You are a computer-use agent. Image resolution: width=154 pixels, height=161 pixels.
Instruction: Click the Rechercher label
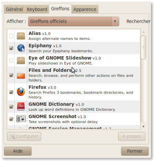point(138,21)
